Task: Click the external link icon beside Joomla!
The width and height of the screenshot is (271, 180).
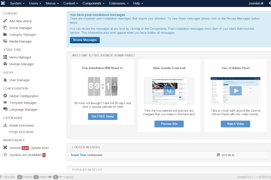Action: (262, 3)
